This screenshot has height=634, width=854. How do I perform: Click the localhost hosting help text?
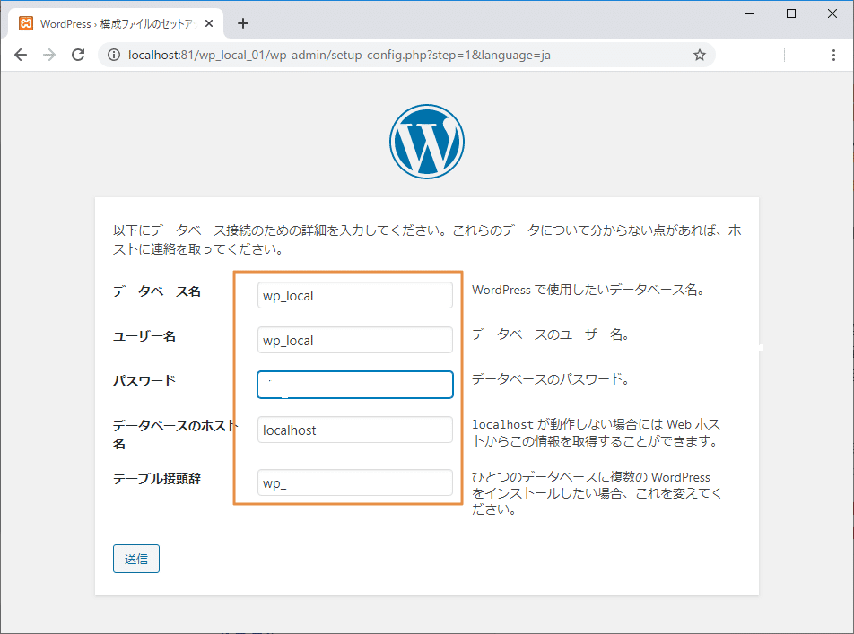pos(597,432)
